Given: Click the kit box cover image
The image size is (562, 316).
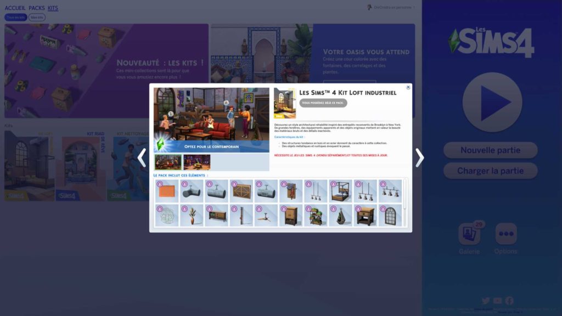Looking at the screenshot, I should point(285,103).
